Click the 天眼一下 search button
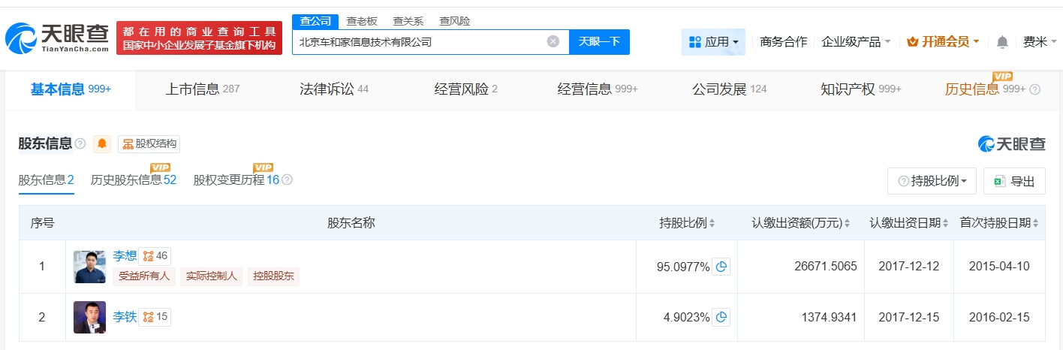Image resolution: width=1063 pixels, height=350 pixels. [x=599, y=42]
